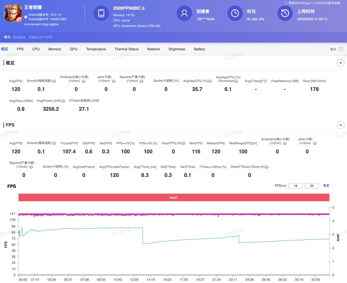Collapse the FPS section panel

click(340, 125)
